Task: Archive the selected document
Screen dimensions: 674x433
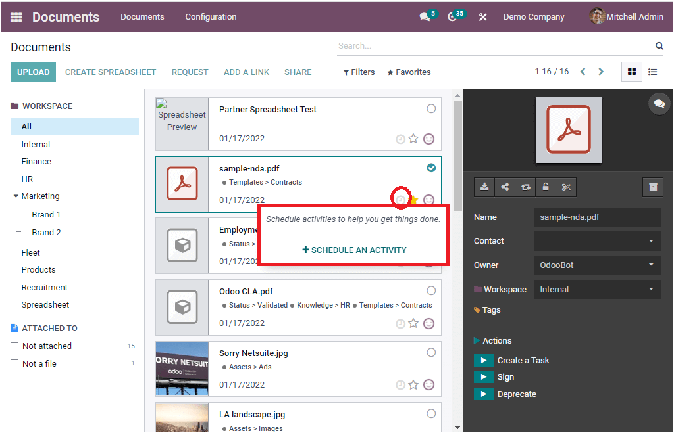Action: click(x=653, y=187)
